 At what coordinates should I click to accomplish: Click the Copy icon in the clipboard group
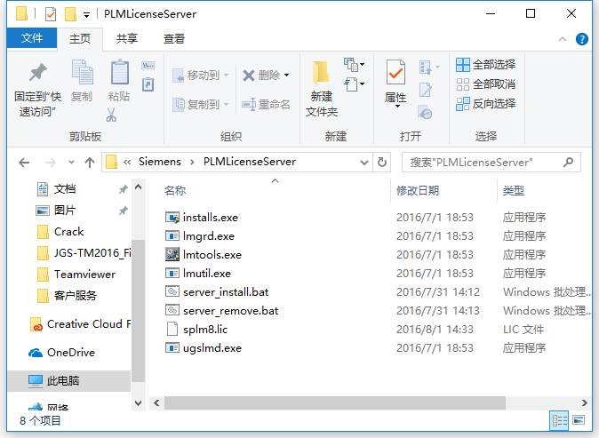pos(82,72)
